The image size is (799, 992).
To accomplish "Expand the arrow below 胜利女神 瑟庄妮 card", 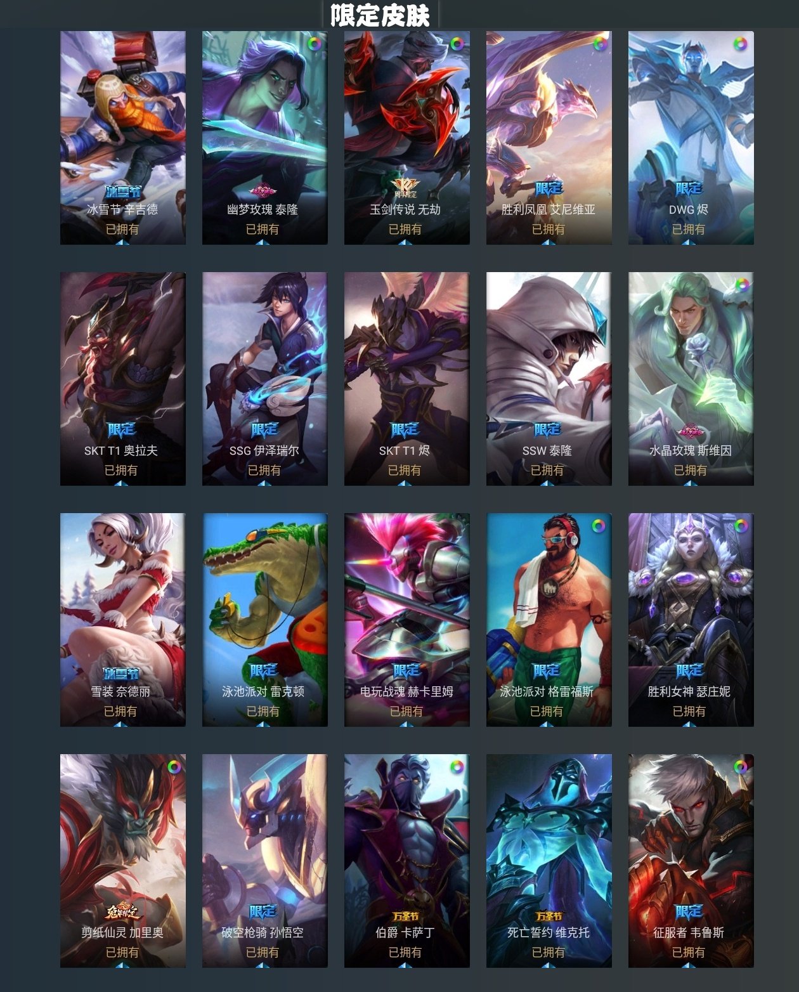I will [689, 724].
